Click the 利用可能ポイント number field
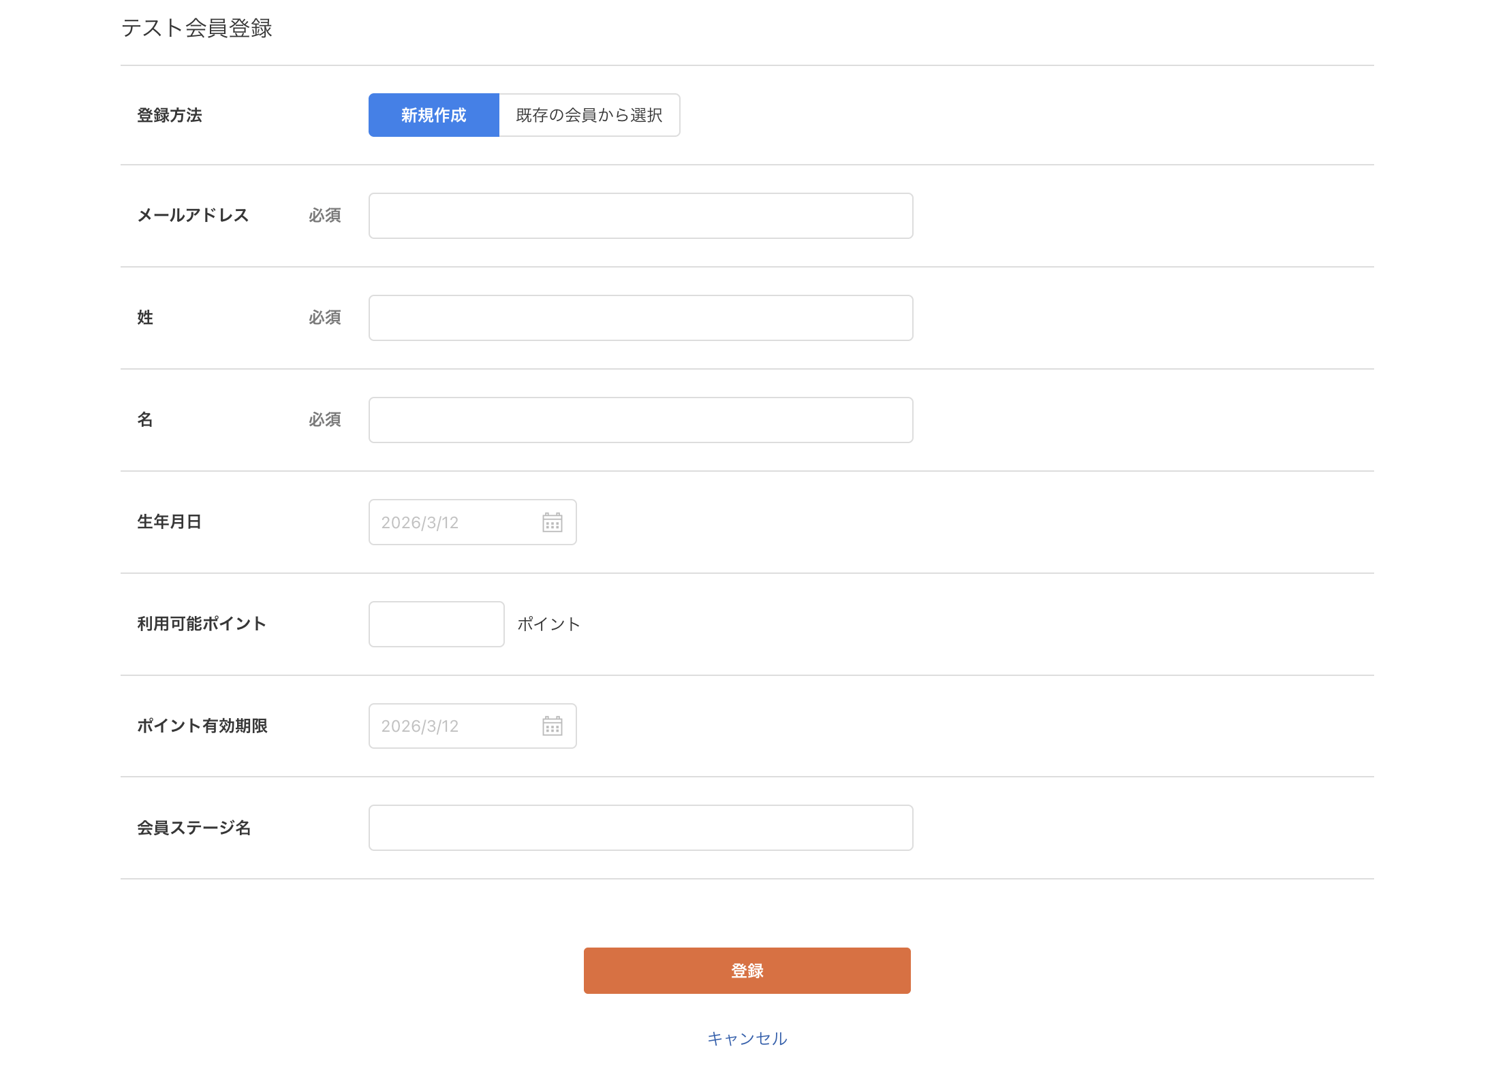 pos(436,624)
